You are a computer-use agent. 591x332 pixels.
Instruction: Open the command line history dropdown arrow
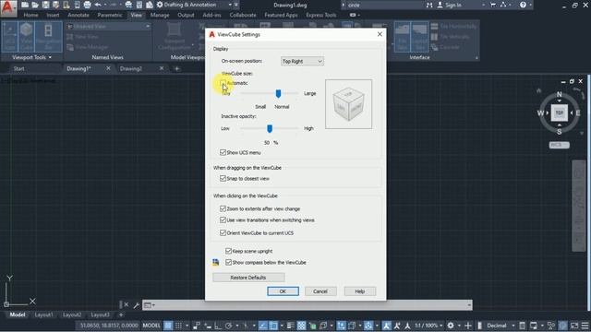469,305
